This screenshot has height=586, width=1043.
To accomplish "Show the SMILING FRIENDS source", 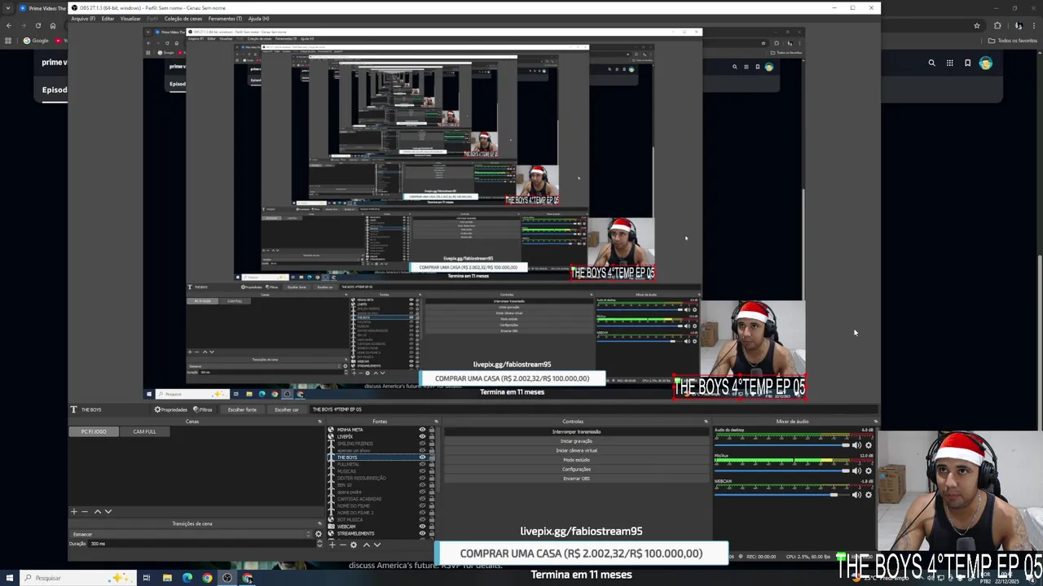I will click(422, 444).
